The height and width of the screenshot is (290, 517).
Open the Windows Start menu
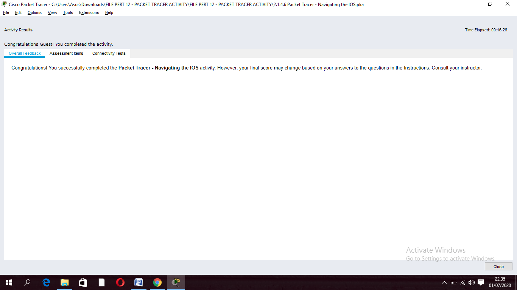pyautogui.click(x=9, y=282)
